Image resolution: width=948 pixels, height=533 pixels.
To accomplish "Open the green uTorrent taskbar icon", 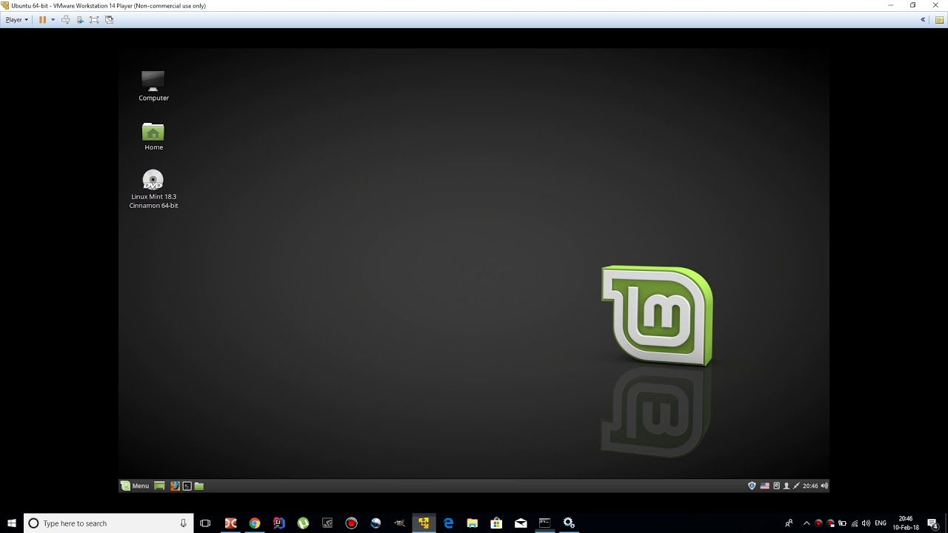I will point(303,523).
